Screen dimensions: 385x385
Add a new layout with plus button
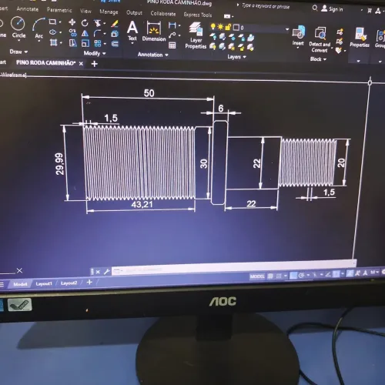[89, 283]
